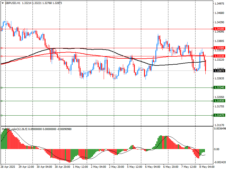Click the 28 Apr 2025 date label

8,167
